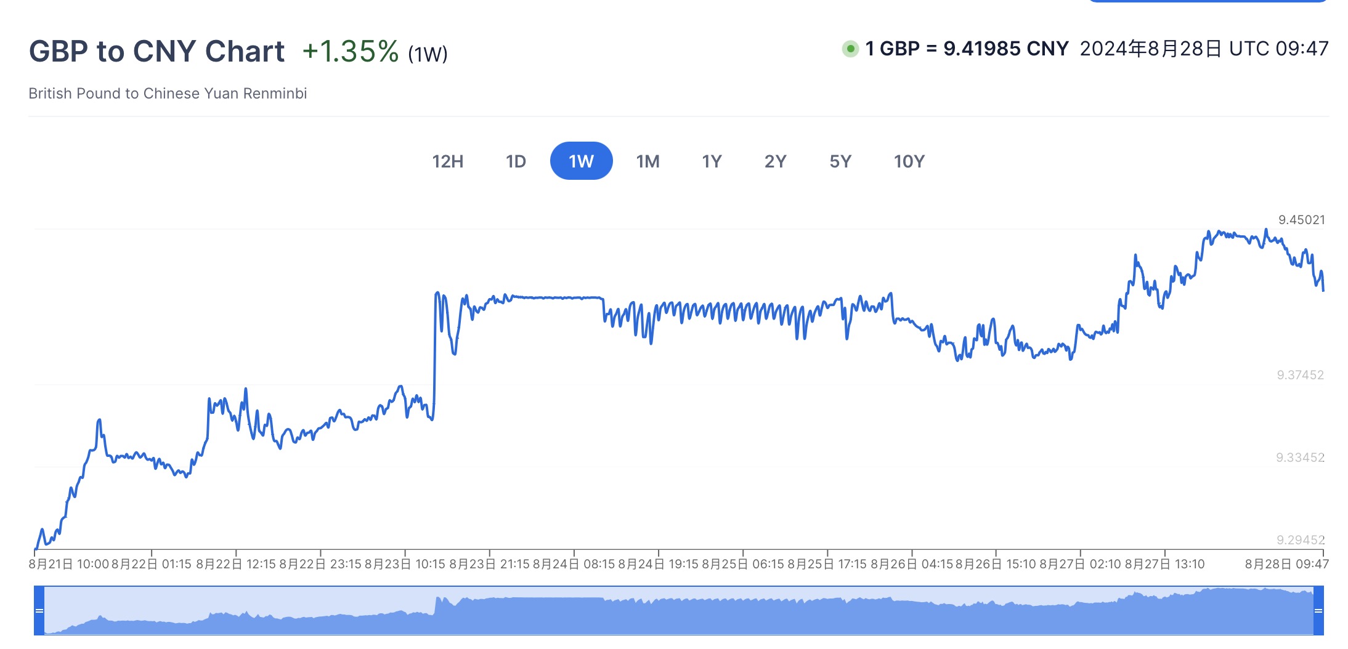1348x649 pixels.
Task: Grab the left navigator range handle
Action: (x=39, y=611)
